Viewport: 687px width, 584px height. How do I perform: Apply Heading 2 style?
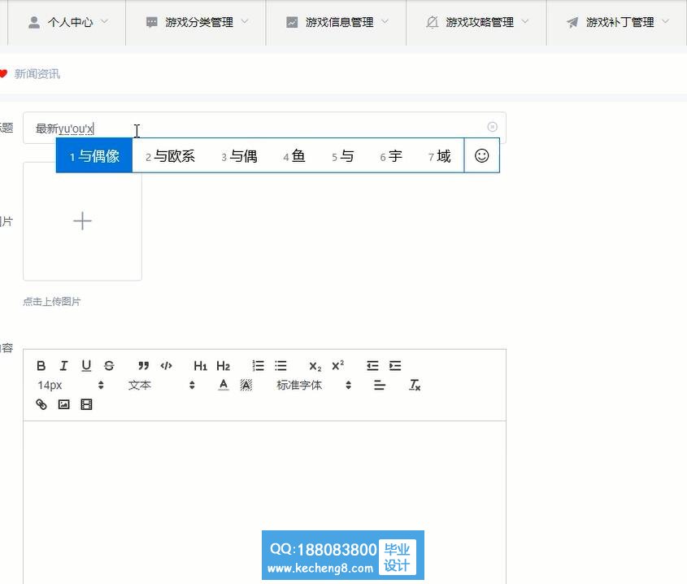(223, 366)
